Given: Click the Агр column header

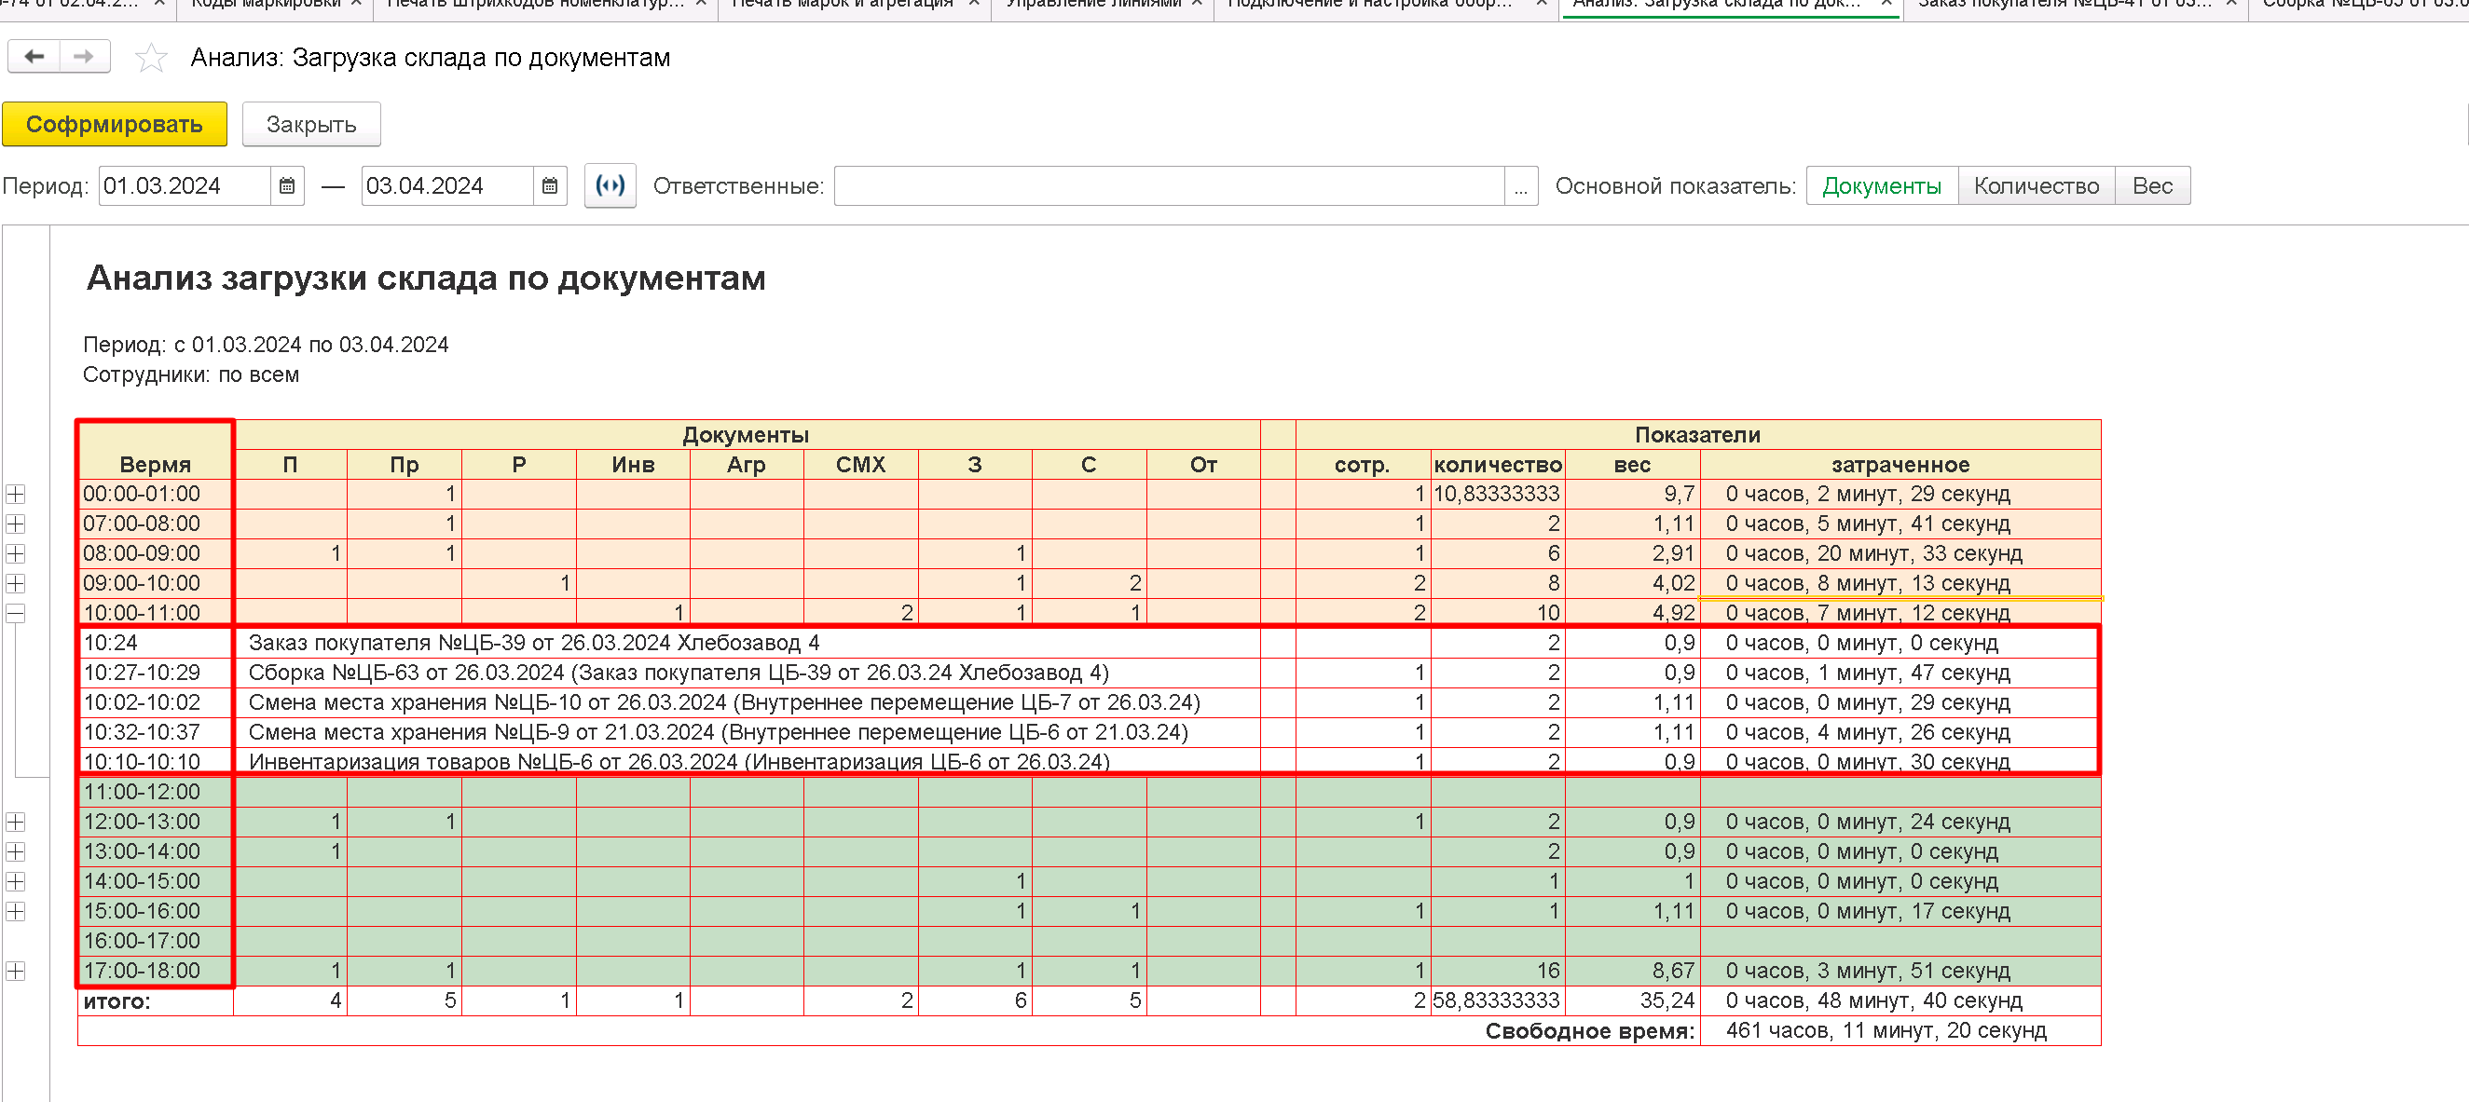Looking at the screenshot, I should tap(746, 465).
